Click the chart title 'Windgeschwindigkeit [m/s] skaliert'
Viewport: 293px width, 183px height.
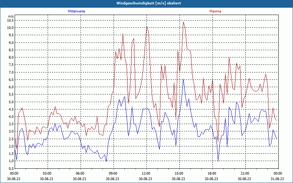[149, 3]
